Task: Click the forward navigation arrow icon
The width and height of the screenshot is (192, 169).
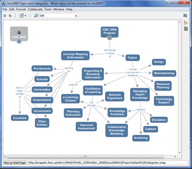Action: point(10,15)
